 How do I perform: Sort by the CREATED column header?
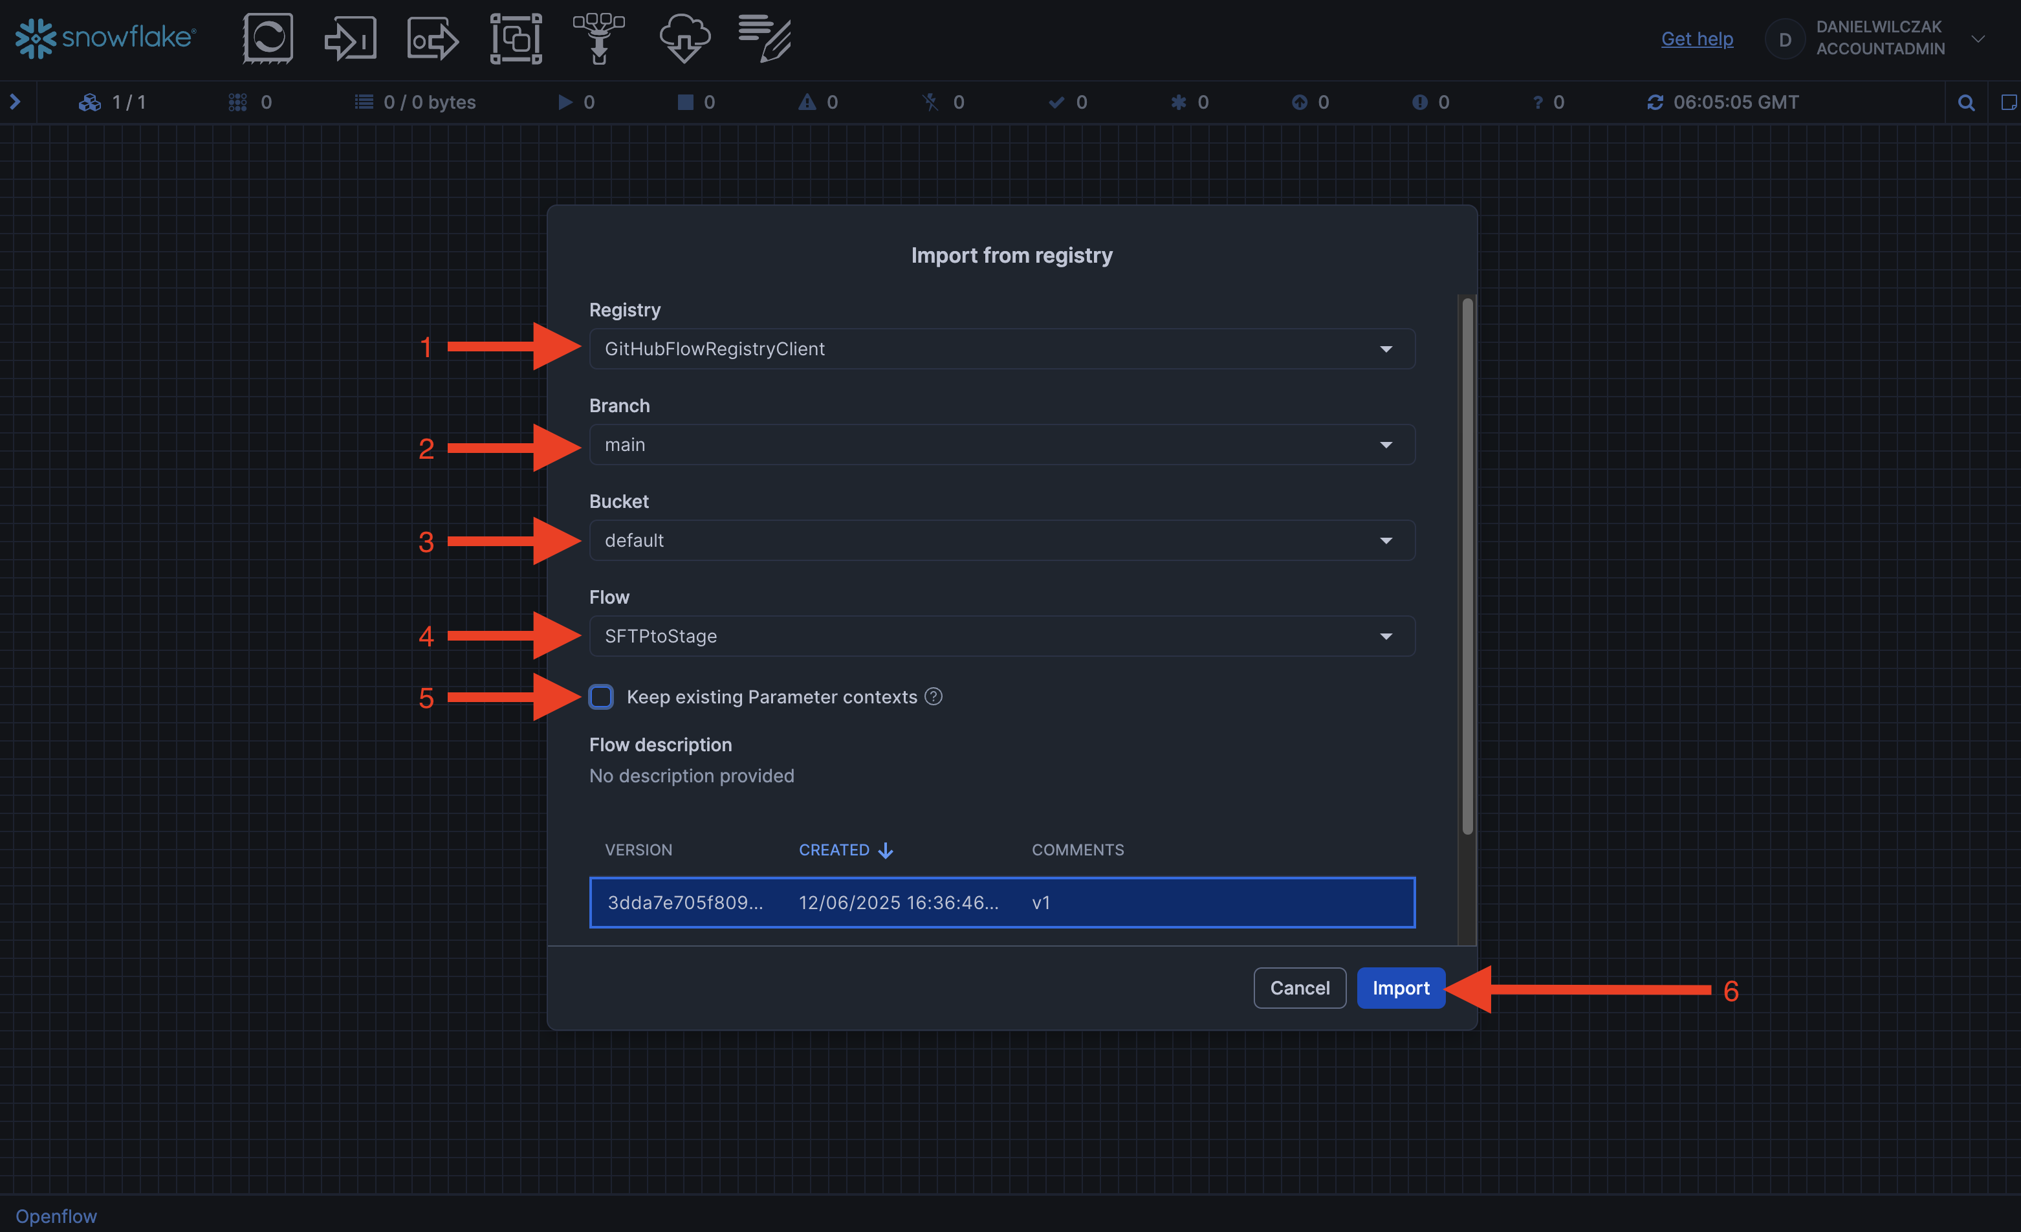click(834, 850)
